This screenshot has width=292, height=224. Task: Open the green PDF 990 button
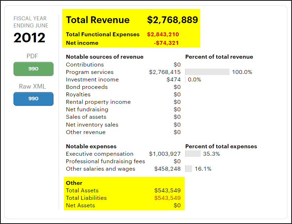(33, 69)
